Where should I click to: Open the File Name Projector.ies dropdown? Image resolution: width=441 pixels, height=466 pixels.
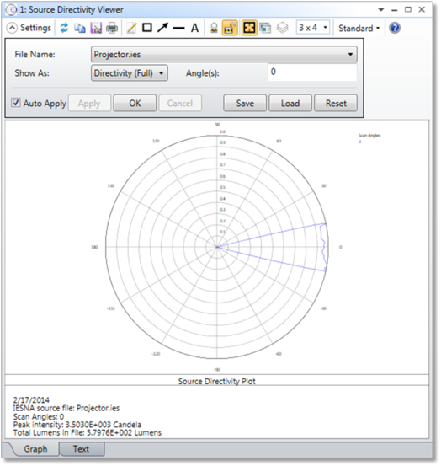[x=224, y=55]
